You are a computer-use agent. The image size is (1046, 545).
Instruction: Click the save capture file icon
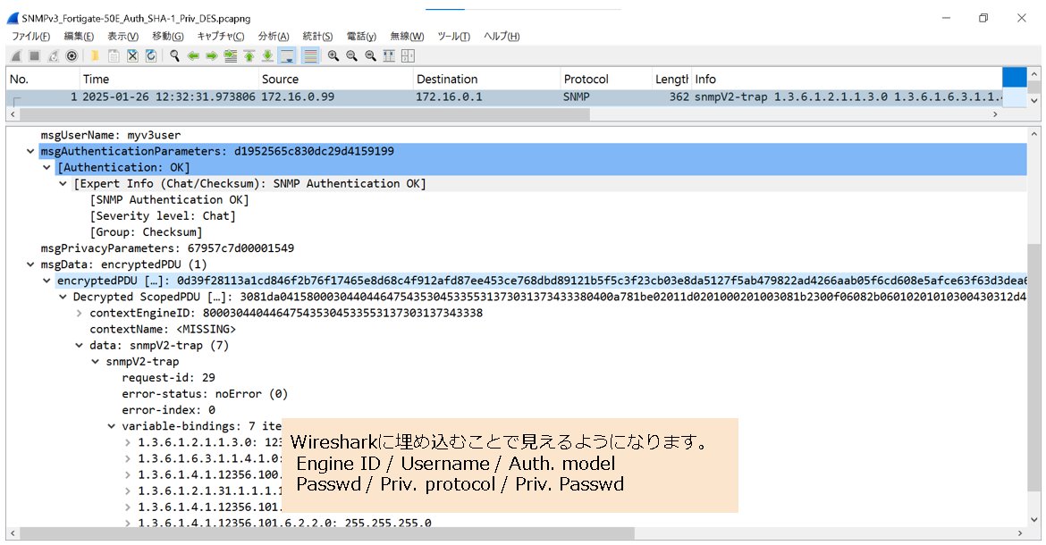pos(114,56)
